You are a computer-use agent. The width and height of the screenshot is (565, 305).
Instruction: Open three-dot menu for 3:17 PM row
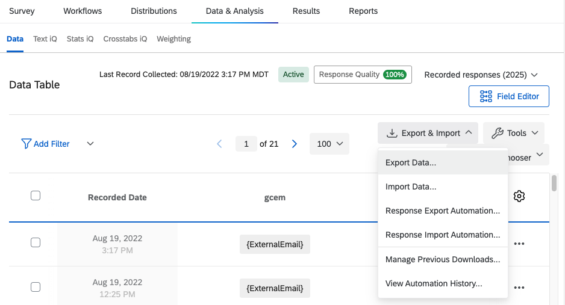pyautogui.click(x=519, y=244)
